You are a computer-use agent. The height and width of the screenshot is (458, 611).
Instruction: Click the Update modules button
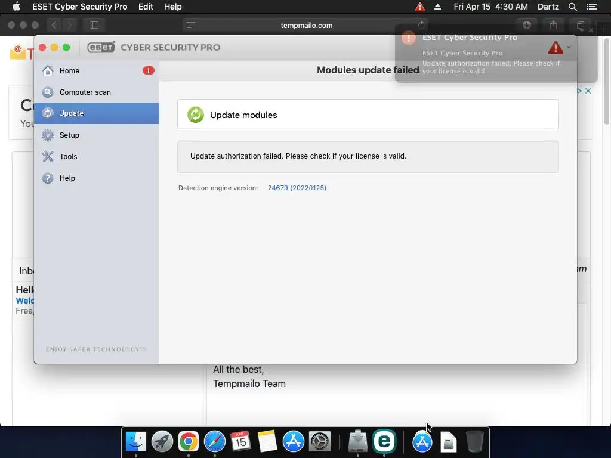coord(368,114)
